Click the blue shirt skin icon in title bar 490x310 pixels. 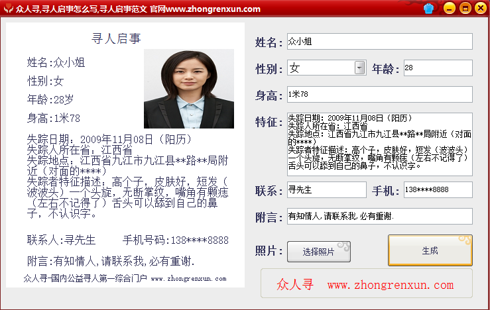point(429,9)
